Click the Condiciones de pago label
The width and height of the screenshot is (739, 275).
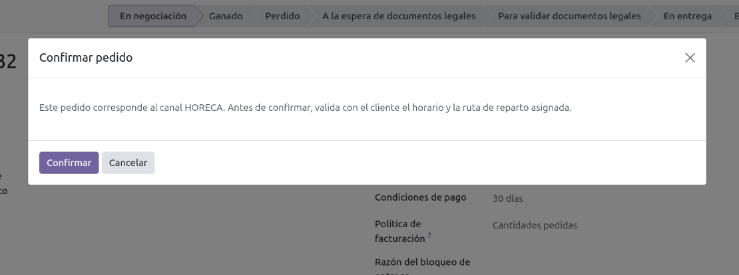(420, 197)
